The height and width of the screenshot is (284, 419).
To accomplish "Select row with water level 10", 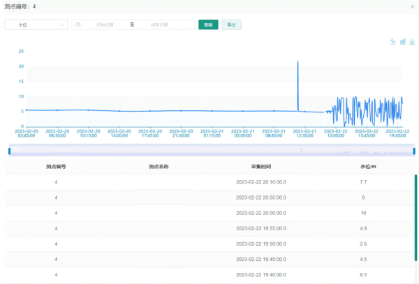I will click(x=209, y=213).
